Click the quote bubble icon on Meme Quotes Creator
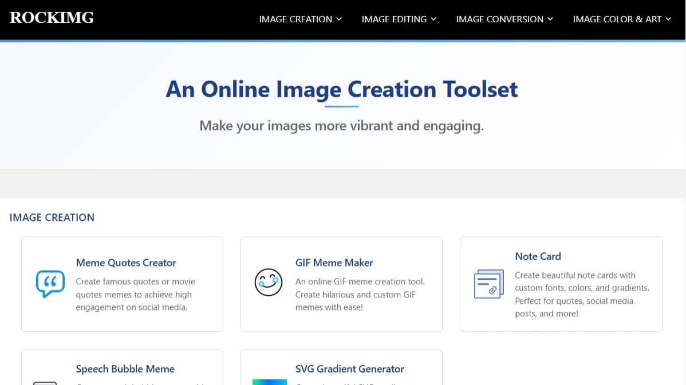Image resolution: width=686 pixels, height=385 pixels. (50, 284)
